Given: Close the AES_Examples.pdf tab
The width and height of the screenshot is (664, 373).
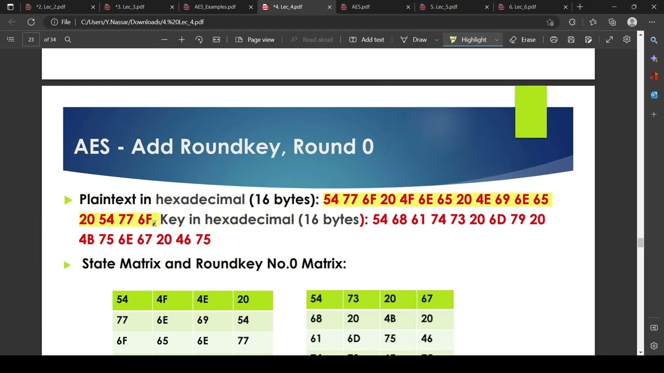Looking at the screenshot, I should (x=251, y=7).
